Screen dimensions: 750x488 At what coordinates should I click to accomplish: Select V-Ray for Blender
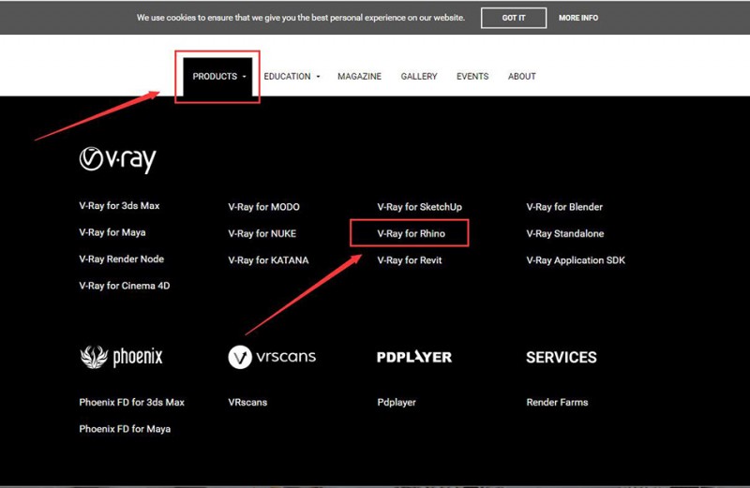(564, 207)
